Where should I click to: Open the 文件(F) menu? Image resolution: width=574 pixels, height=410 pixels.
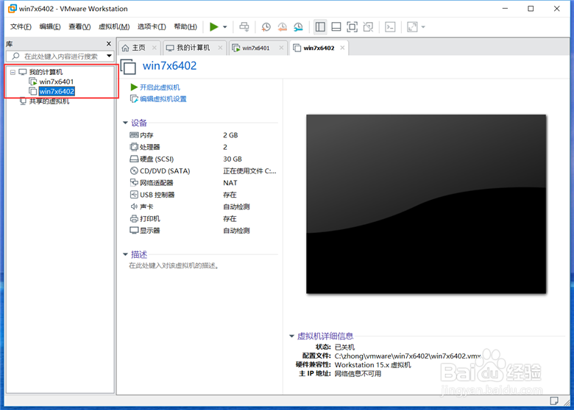coord(21,26)
